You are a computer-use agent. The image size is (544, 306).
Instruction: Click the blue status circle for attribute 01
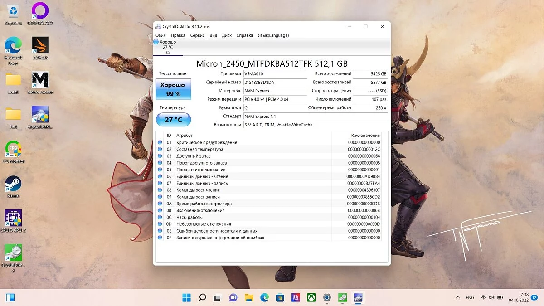pyautogui.click(x=160, y=142)
